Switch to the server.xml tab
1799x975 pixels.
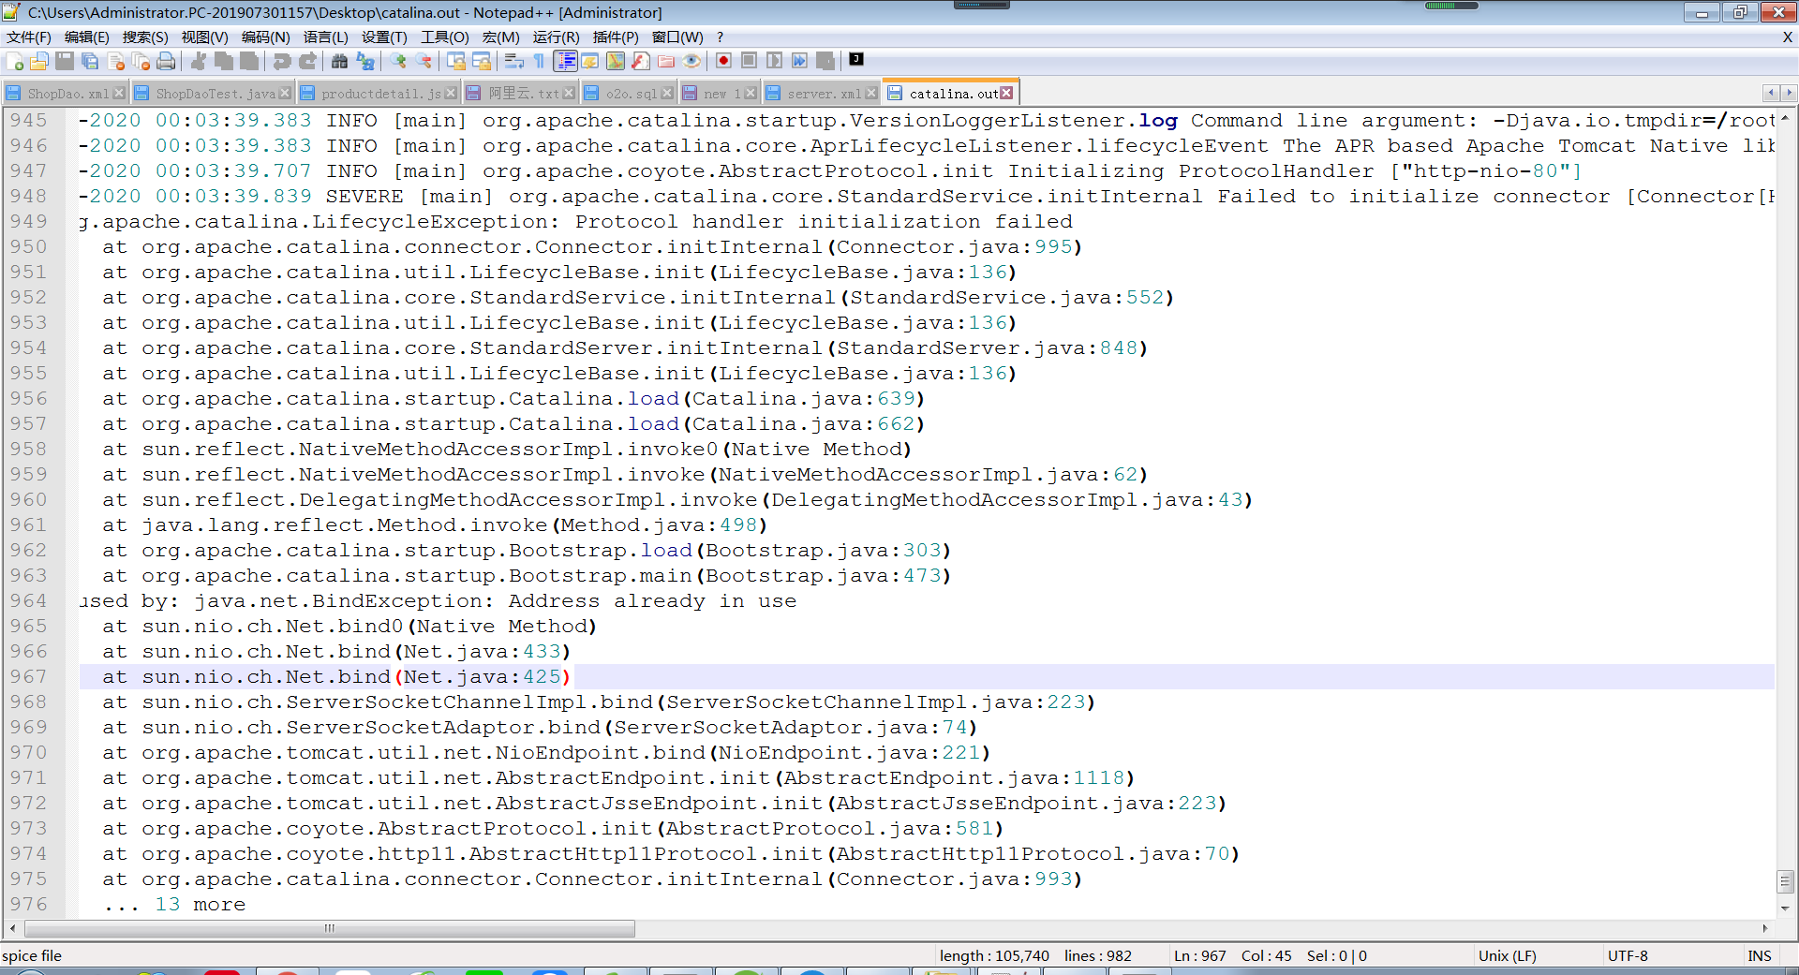[822, 94]
